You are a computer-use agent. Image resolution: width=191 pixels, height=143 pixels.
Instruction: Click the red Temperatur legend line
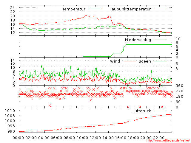pos(95,9)
